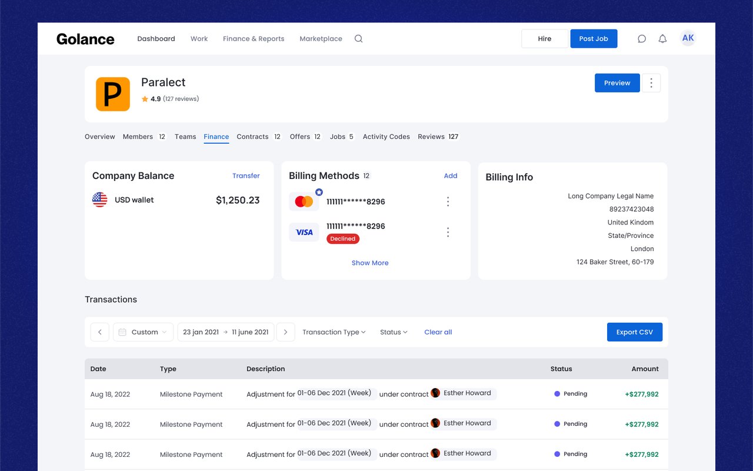Click the Clear all filters link
Viewport: 753px width, 471px height.
tap(438, 332)
